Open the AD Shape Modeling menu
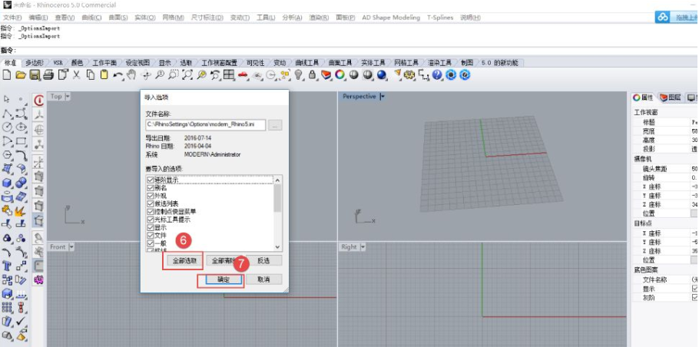This screenshot has height=347, width=699. [391, 18]
